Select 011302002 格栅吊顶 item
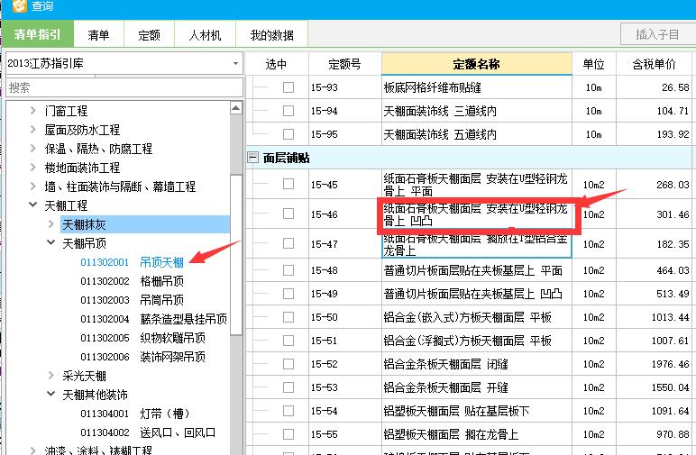Image resolution: width=696 pixels, height=455 pixels. coord(132,281)
